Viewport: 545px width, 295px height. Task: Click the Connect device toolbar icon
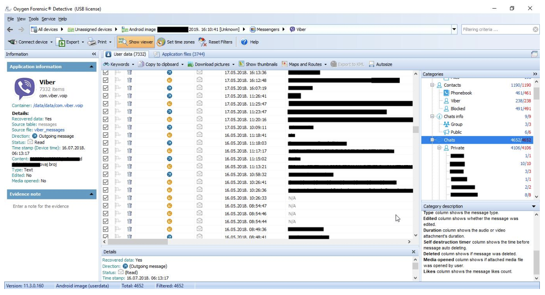coord(12,42)
